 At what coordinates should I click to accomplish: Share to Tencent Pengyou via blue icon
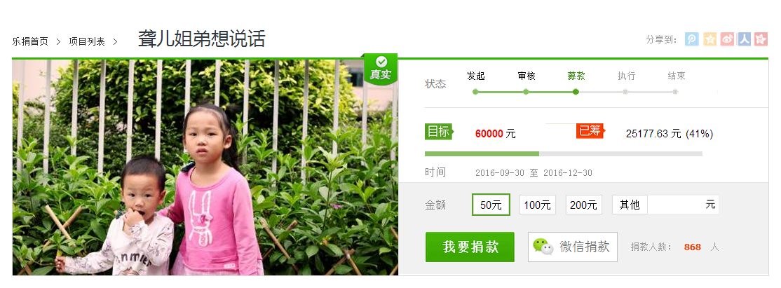692,39
